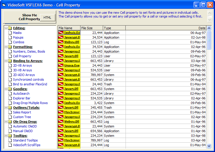Click the Show Me Cell Property button
215x152 pixels.
(30, 17)
